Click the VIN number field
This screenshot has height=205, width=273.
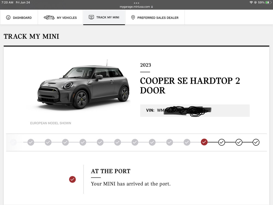coord(195,110)
